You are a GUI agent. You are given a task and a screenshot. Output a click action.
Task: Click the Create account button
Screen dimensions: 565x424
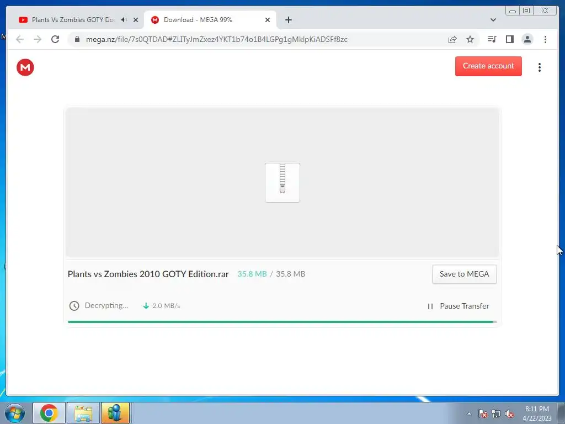click(x=488, y=66)
